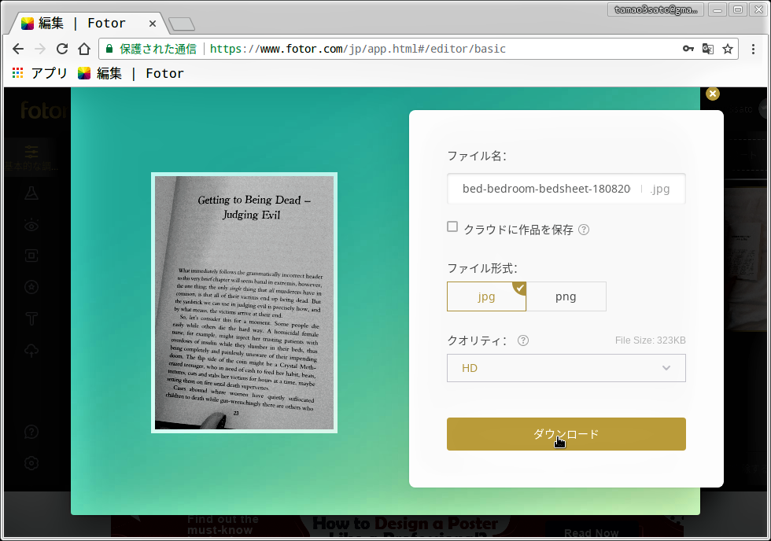771x541 pixels.
Task: Open a new browser tab
Action: pyautogui.click(x=182, y=24)
